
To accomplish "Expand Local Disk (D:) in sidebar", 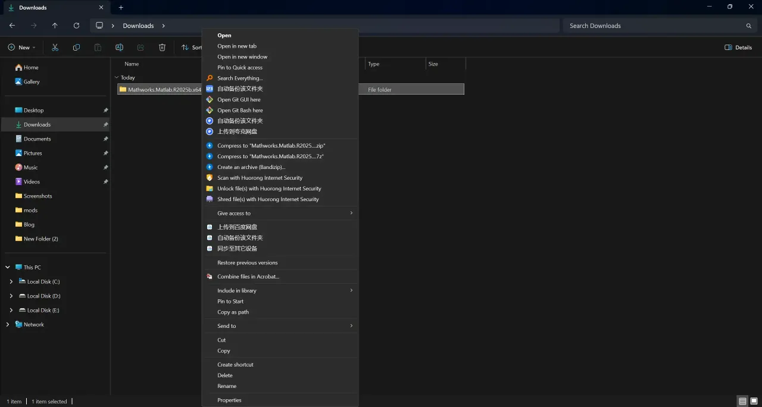I will (x=11, y=296).
